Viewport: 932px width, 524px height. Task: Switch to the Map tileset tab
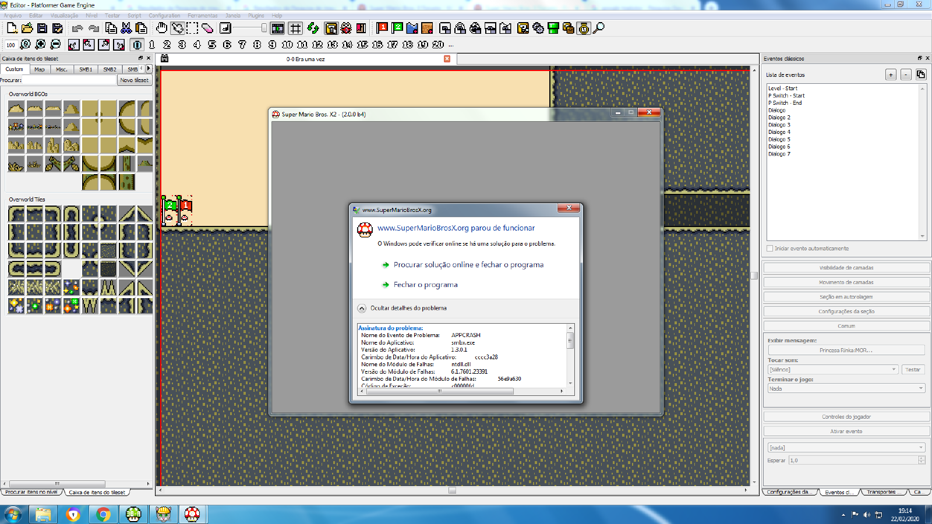coord(40,69)
